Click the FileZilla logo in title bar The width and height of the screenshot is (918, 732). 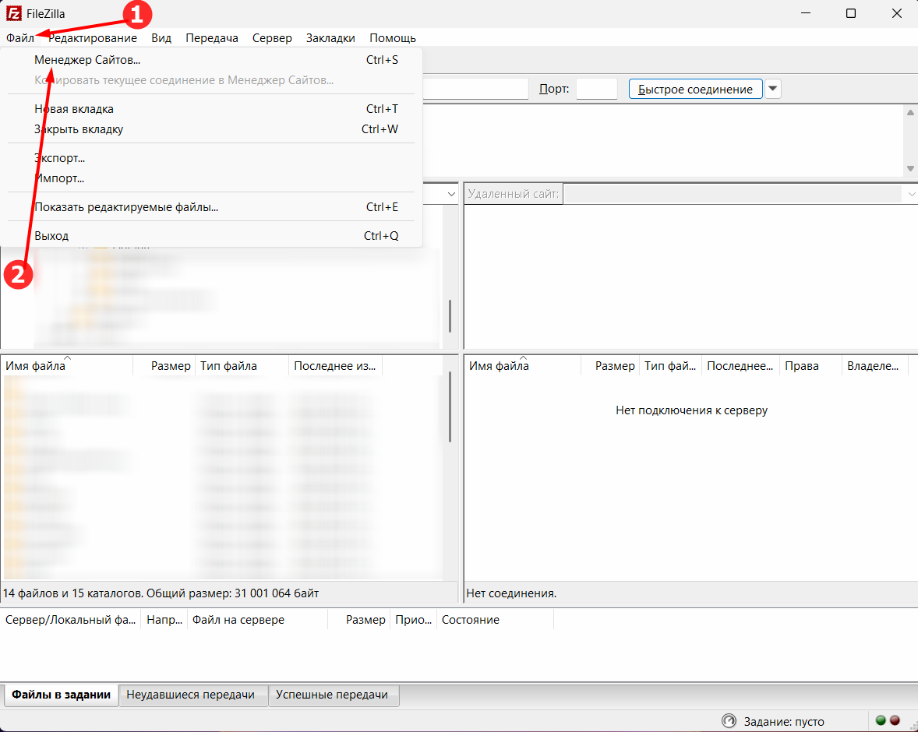pos(13,13)
